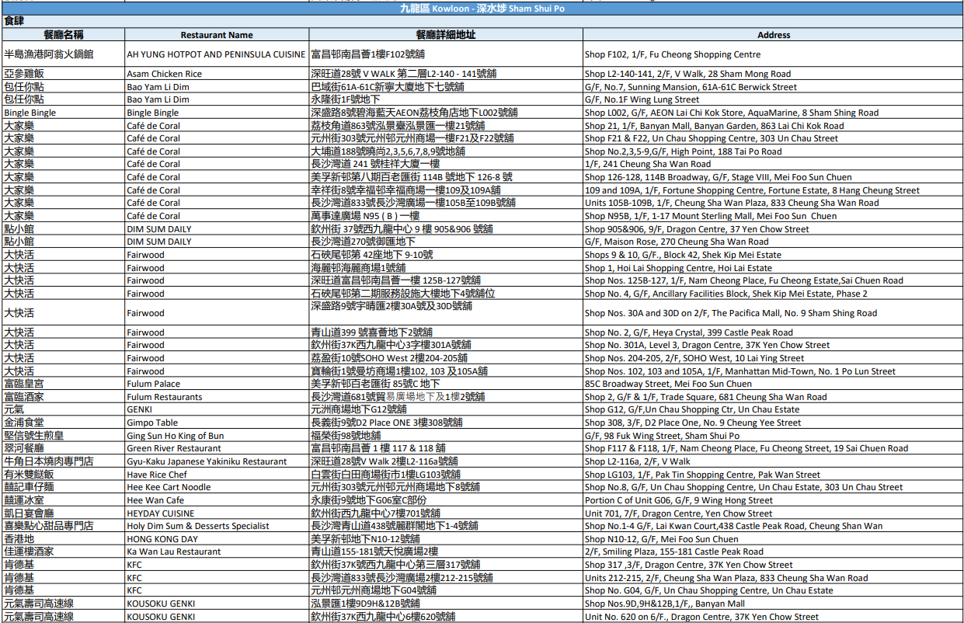Select Fairwood address at Shek Kip Mei Block 42
The width and height of the screenshot is (964, 623).
point(774,255)
